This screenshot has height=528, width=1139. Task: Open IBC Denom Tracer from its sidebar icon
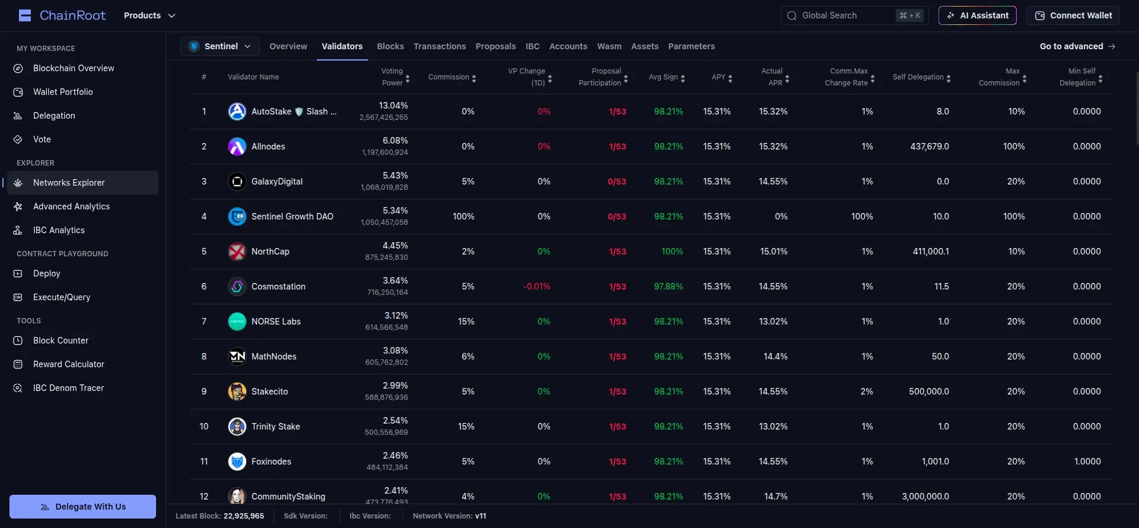18,388
